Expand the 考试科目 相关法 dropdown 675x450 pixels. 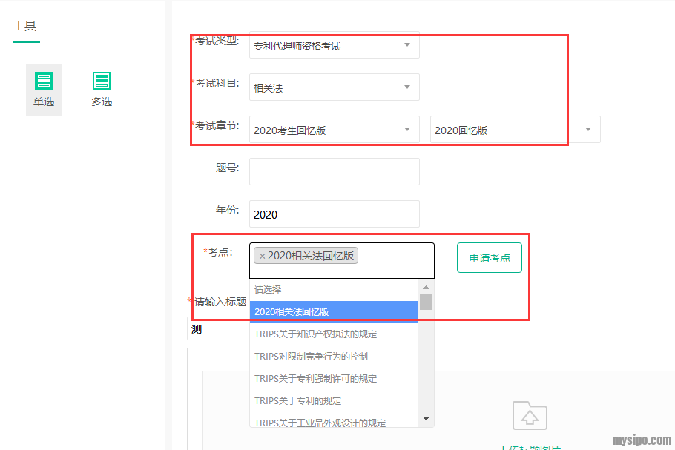(334, 87)
